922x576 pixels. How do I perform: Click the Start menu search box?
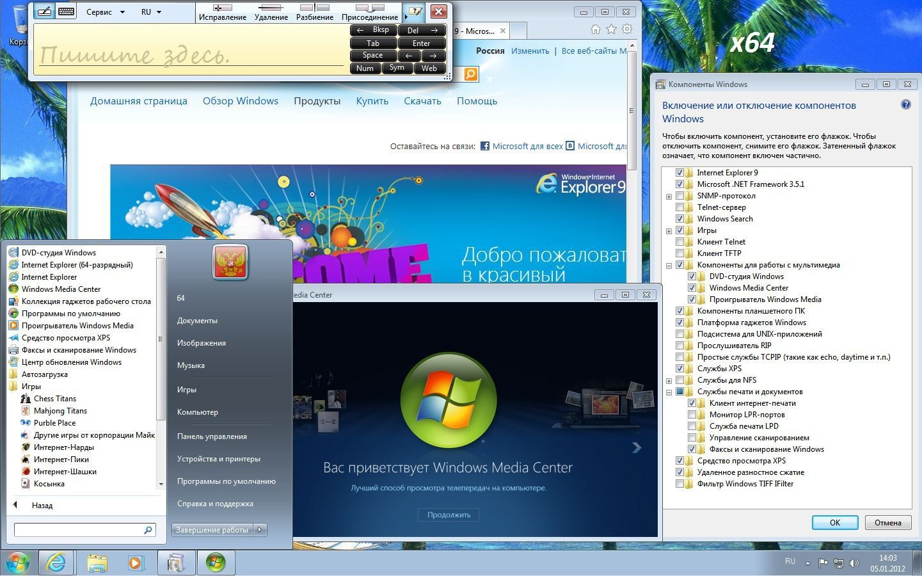point(85,530)
